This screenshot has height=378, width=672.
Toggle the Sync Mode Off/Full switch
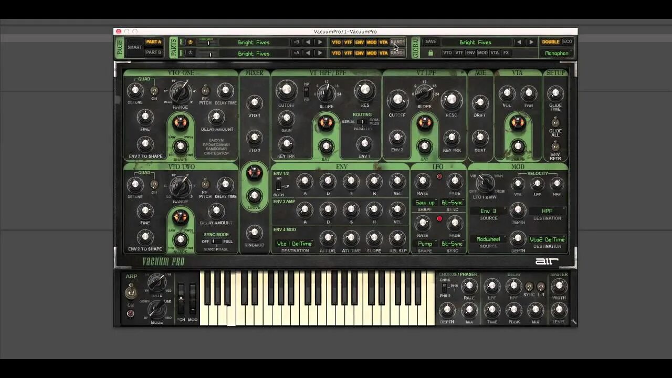tap(216, 241)
